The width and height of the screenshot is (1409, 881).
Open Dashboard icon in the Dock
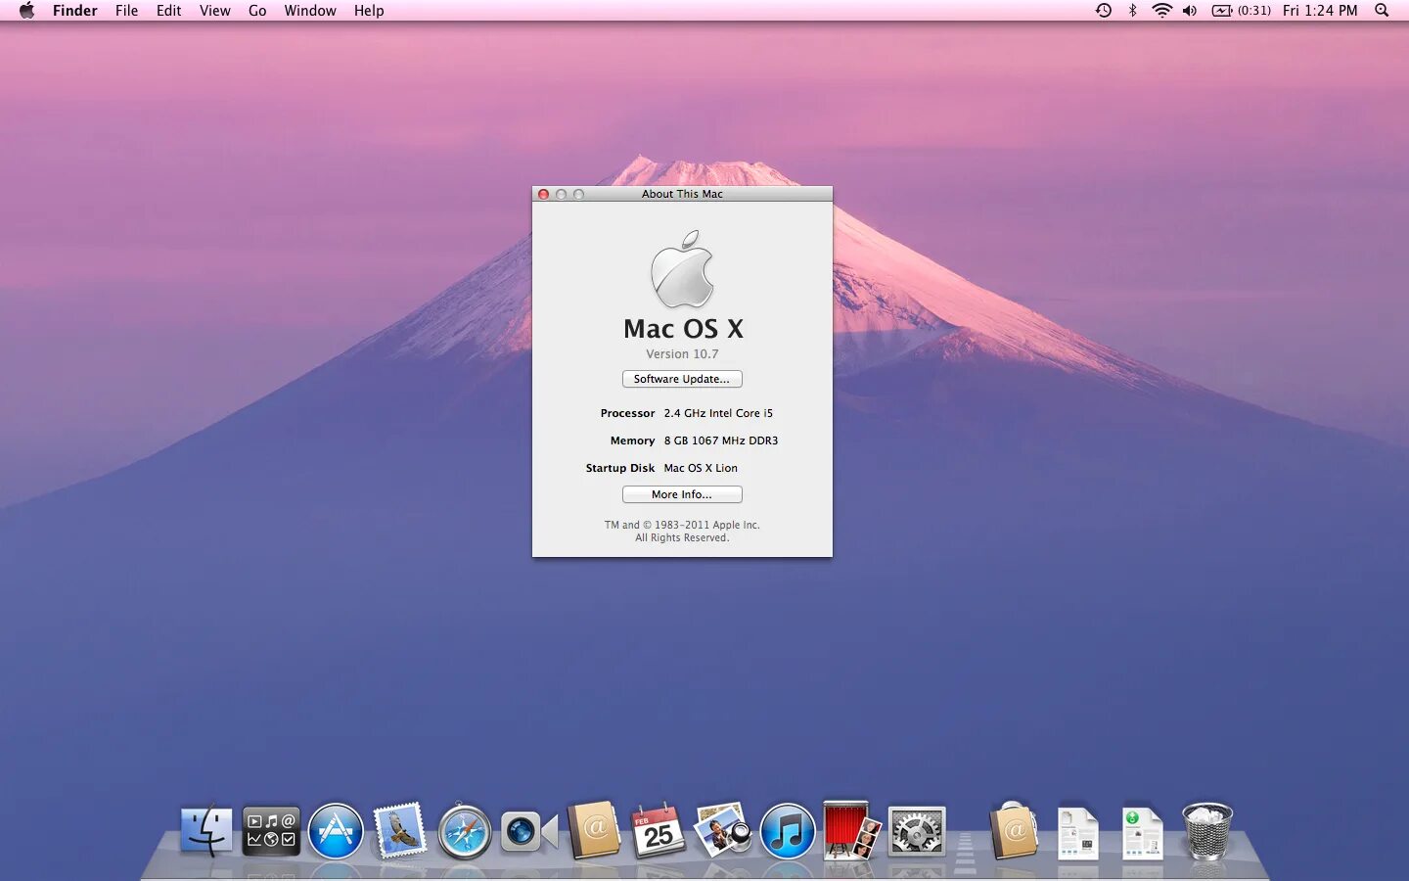click(271, 831)
